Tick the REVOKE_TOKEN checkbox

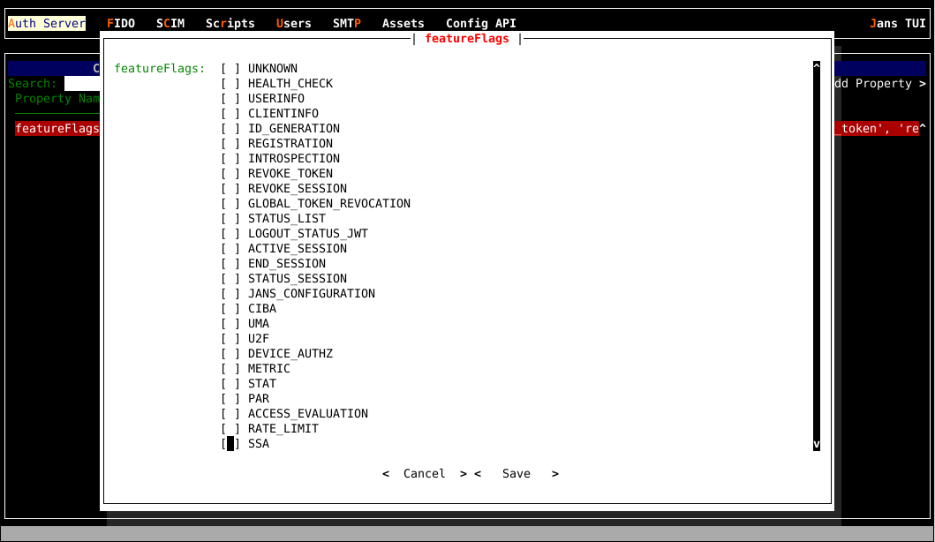[230, 174]
